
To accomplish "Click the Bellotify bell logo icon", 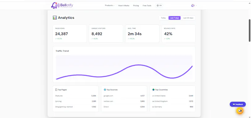I will 55,5.
